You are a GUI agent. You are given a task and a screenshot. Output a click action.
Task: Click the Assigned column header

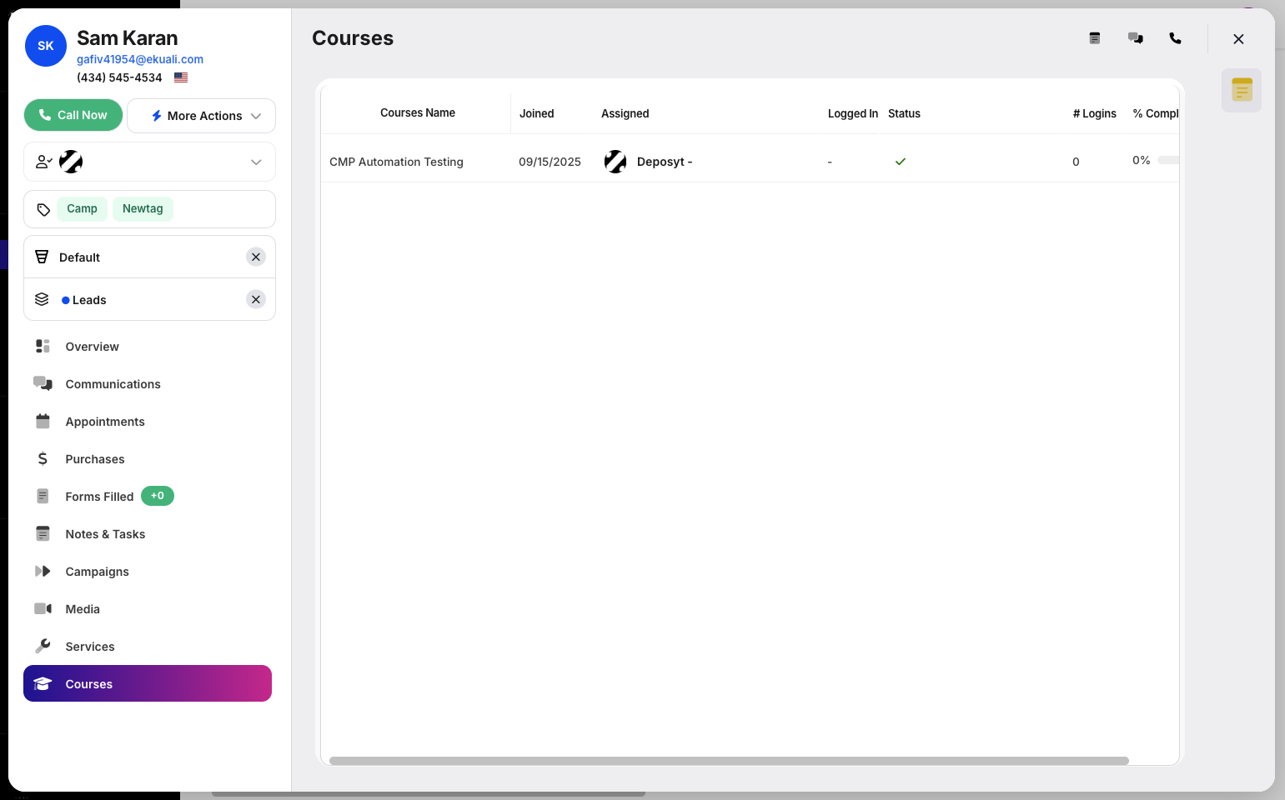(x=625, y=113)
